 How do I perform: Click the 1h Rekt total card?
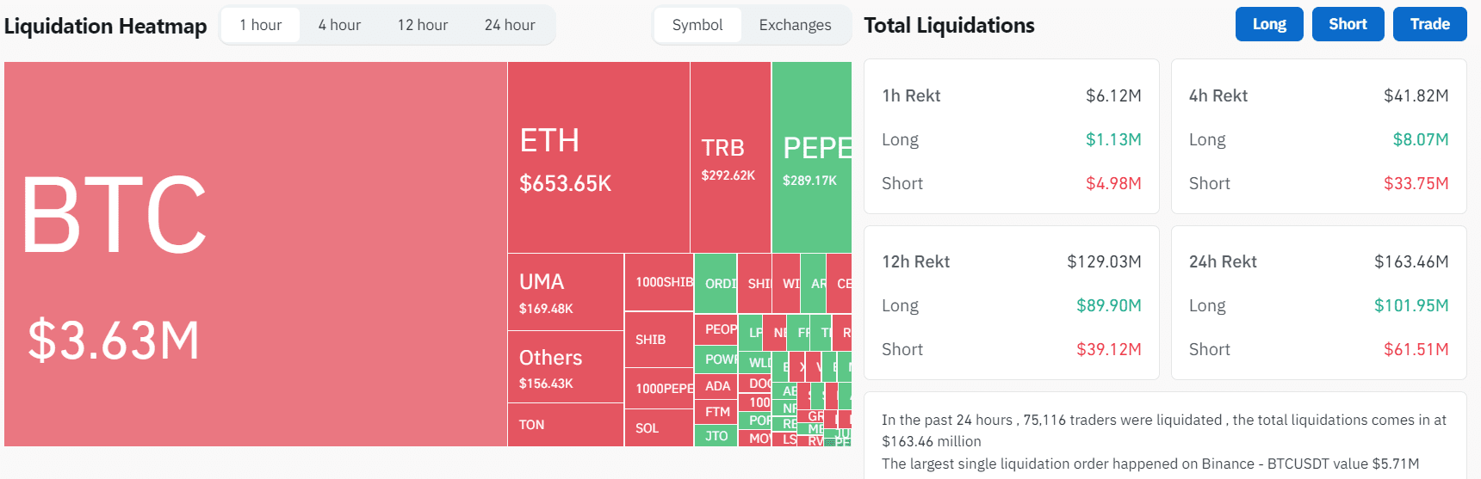1011,136
